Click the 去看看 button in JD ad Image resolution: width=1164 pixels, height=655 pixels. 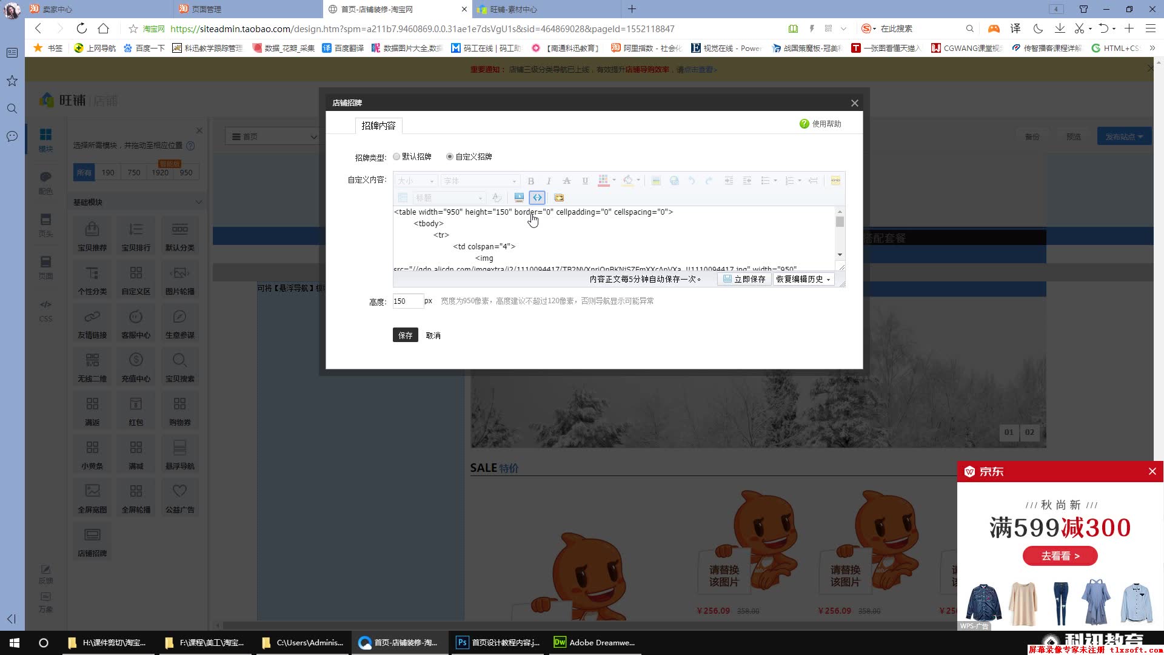[x=1060, y=556]
